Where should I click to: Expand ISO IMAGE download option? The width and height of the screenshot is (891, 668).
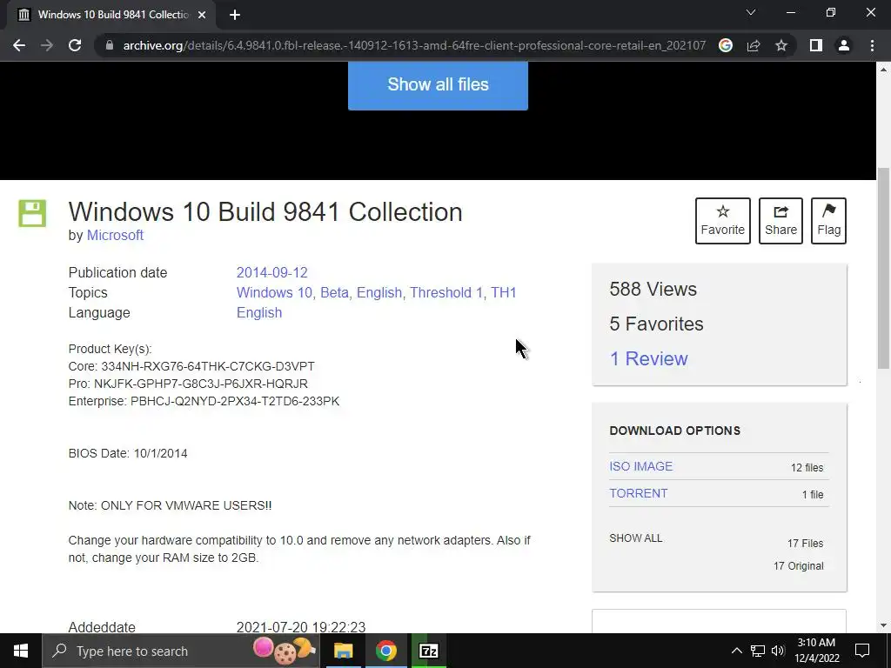(640, 466)
